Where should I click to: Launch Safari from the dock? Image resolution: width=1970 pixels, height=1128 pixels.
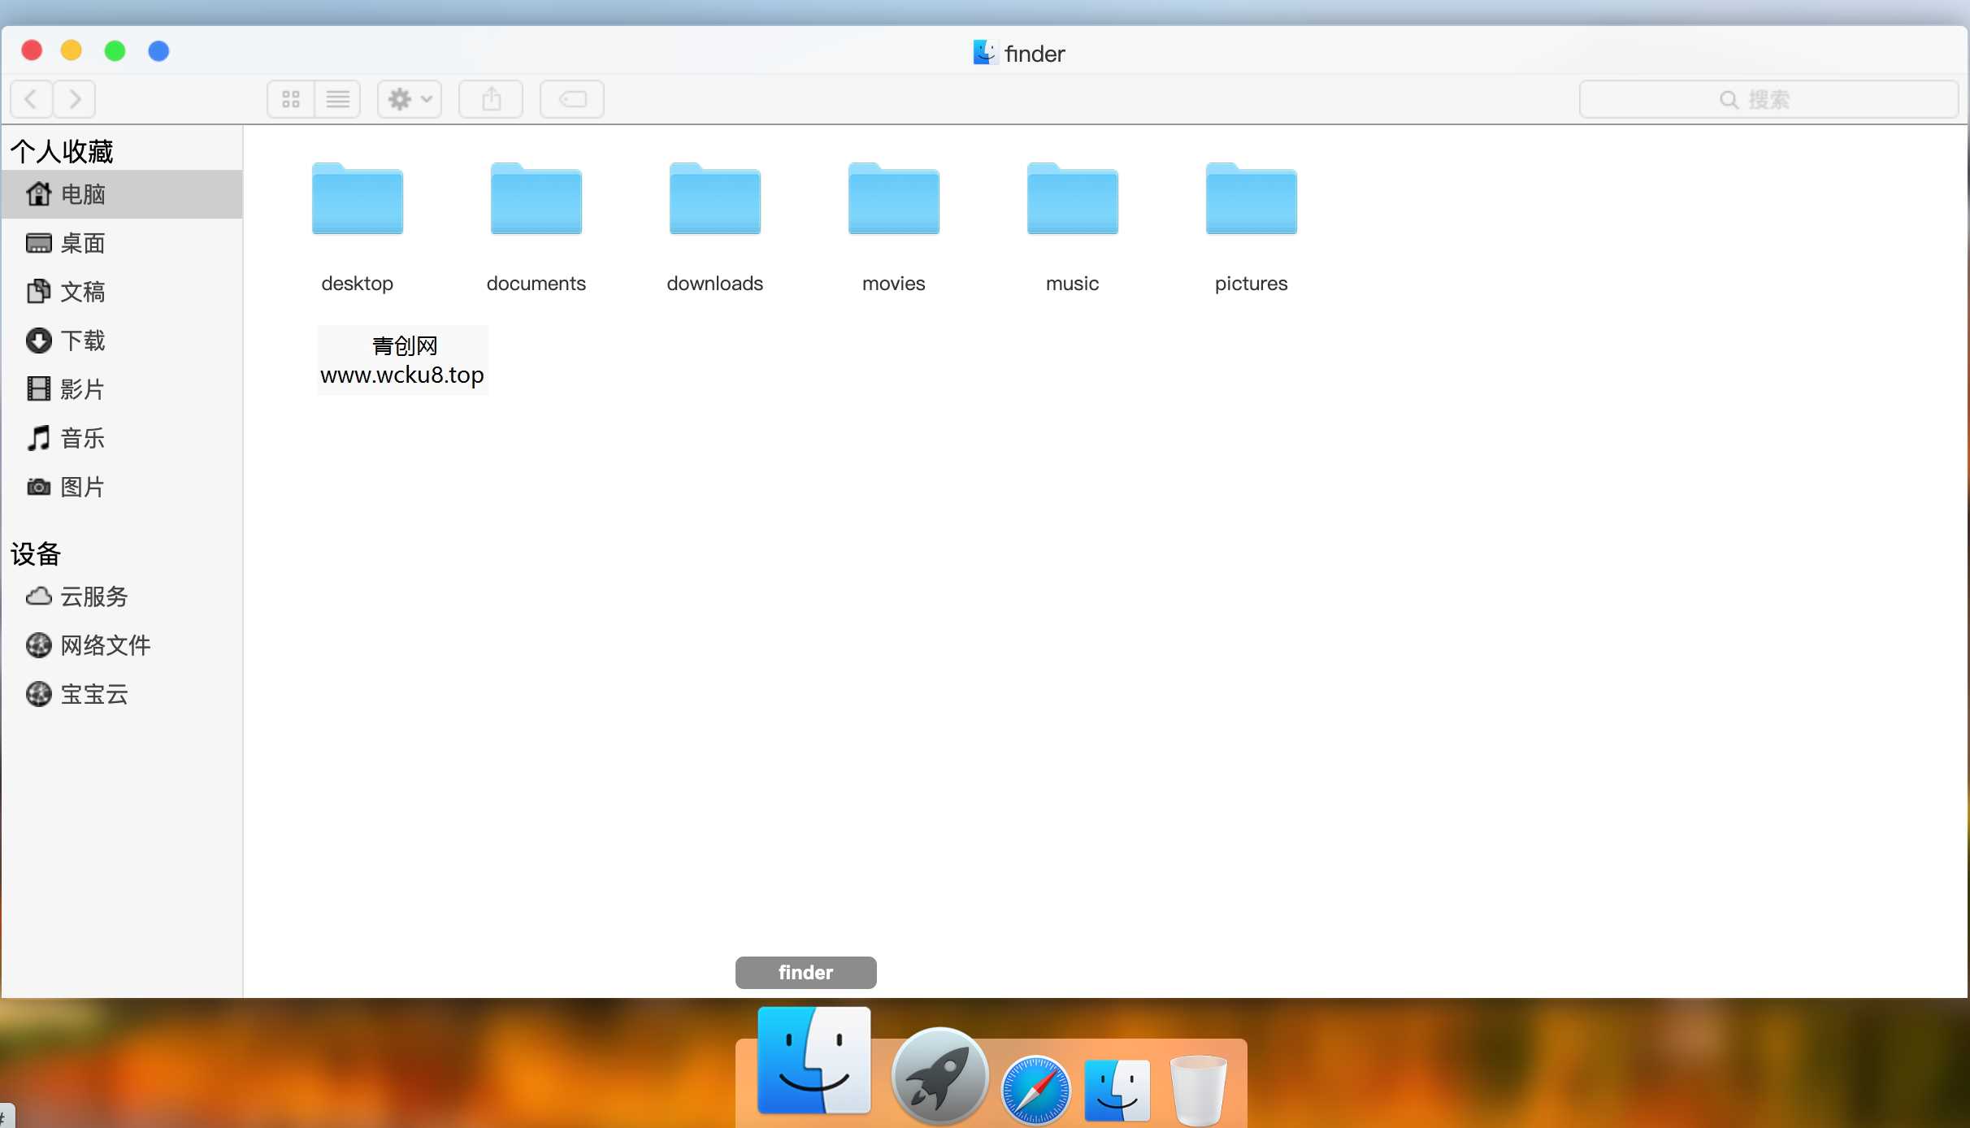click(x=1035, y=1089)
